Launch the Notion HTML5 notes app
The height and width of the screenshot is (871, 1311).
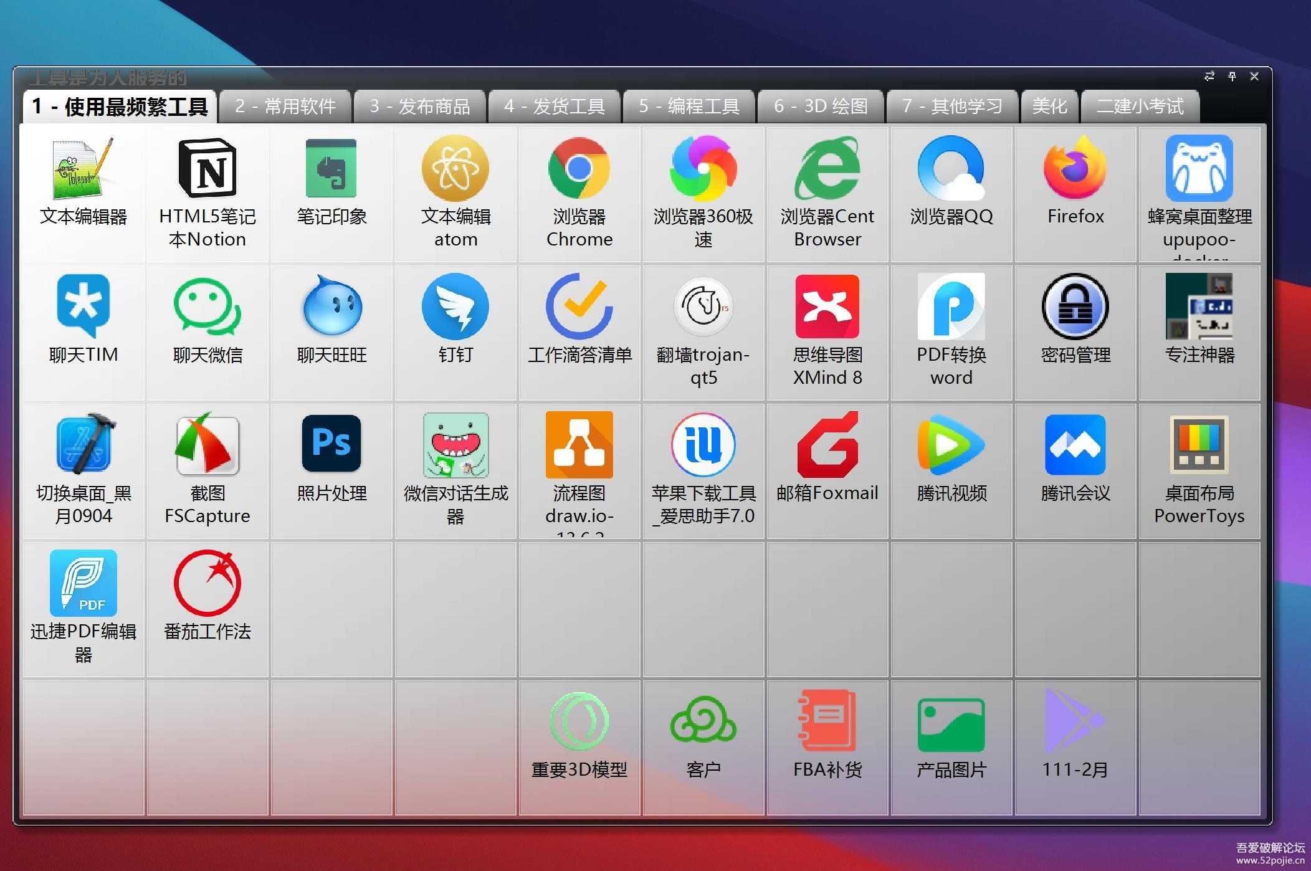click(x=207, y=169)
